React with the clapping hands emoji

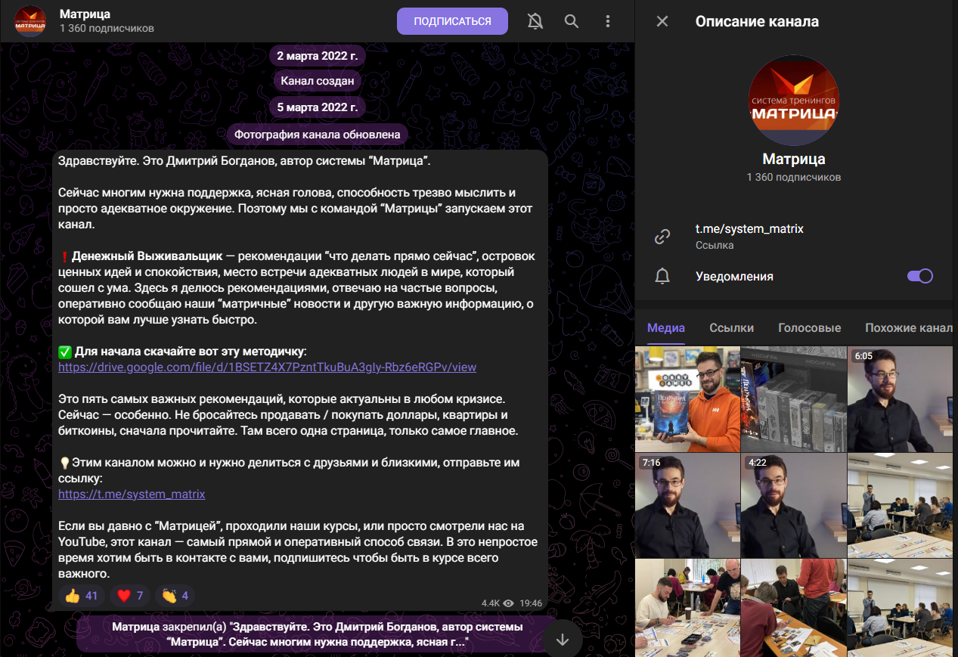(175, 596)
